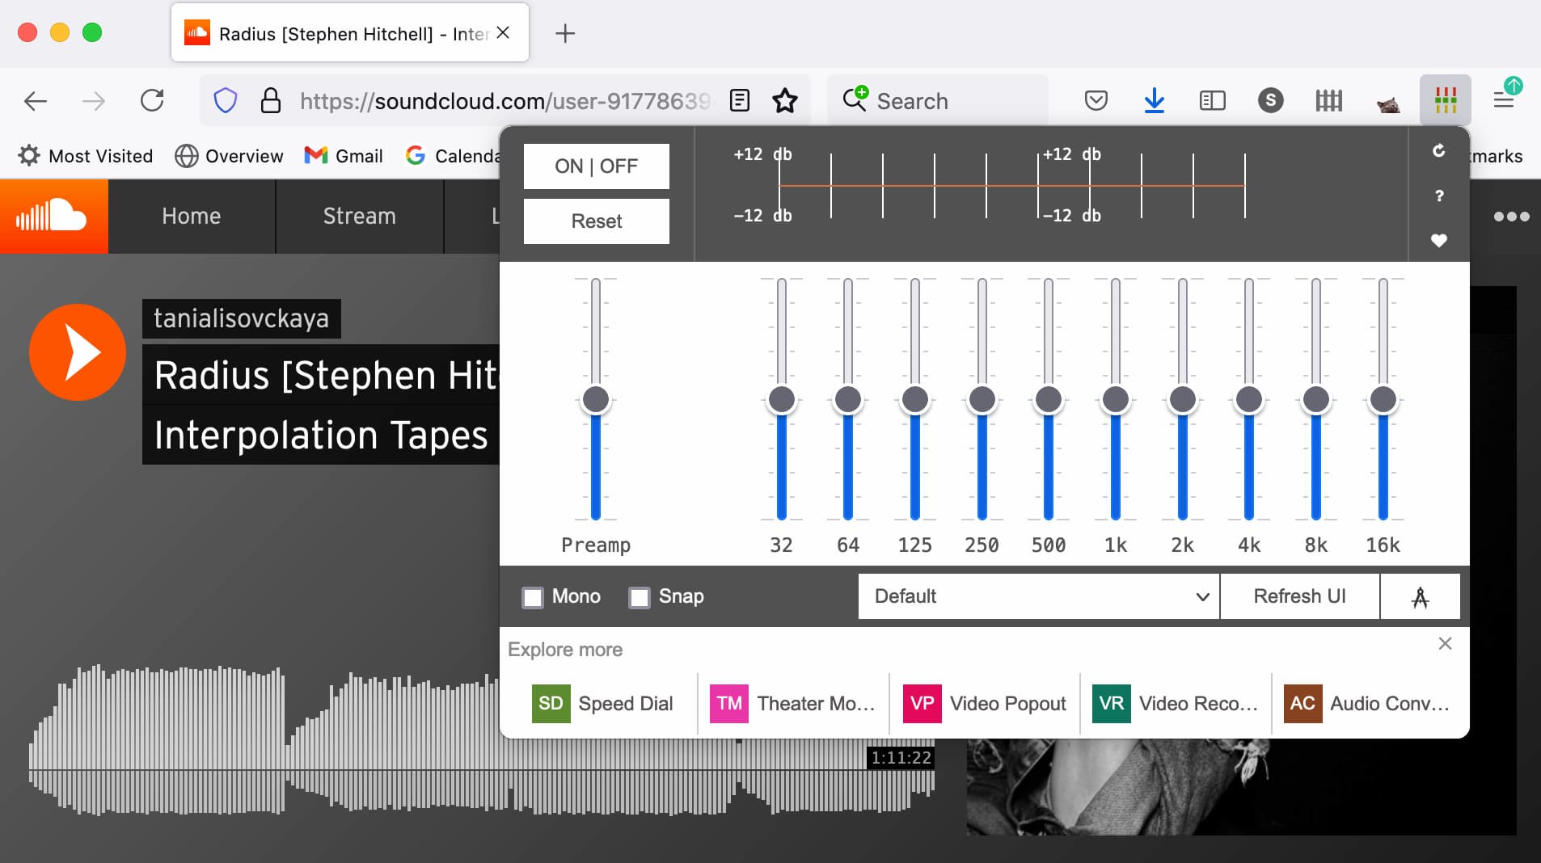Switch to the Stream tab on SoundCloud
This screenshot has height=863, width=1541.
(359, 216)
